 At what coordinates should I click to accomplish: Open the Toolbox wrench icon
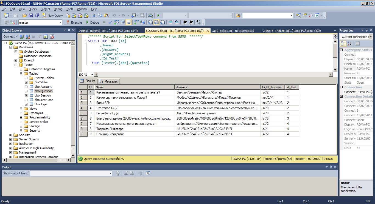click(310, 16)
